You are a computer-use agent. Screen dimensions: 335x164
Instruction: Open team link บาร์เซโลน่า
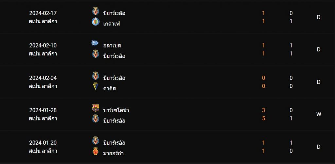(x=116, y=110)
